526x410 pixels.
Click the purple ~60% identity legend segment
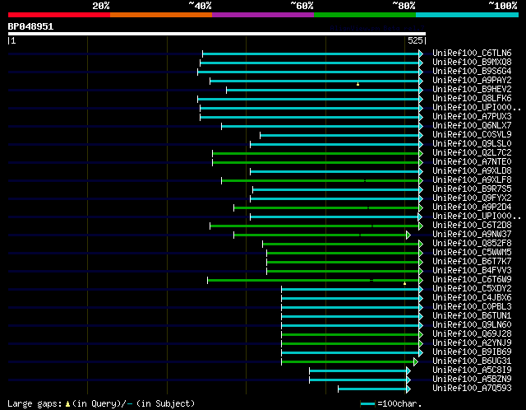[x=263, y=15]
